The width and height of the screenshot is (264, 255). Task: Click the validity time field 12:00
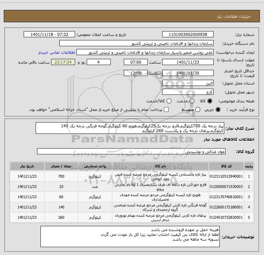click(x=136, y=73)
